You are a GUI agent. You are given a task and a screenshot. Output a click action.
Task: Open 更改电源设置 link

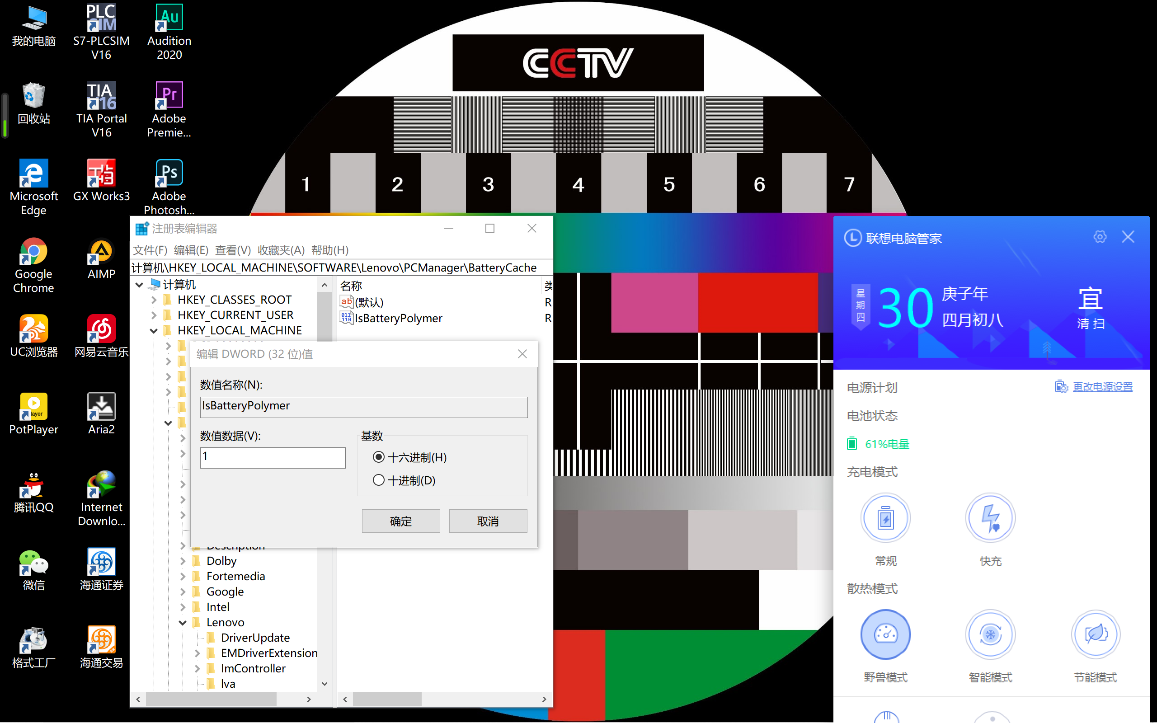pyautogui.click(x=1102, y=387)
